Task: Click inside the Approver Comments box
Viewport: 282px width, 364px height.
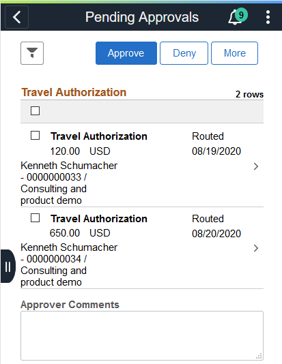Action: point(142,335)
